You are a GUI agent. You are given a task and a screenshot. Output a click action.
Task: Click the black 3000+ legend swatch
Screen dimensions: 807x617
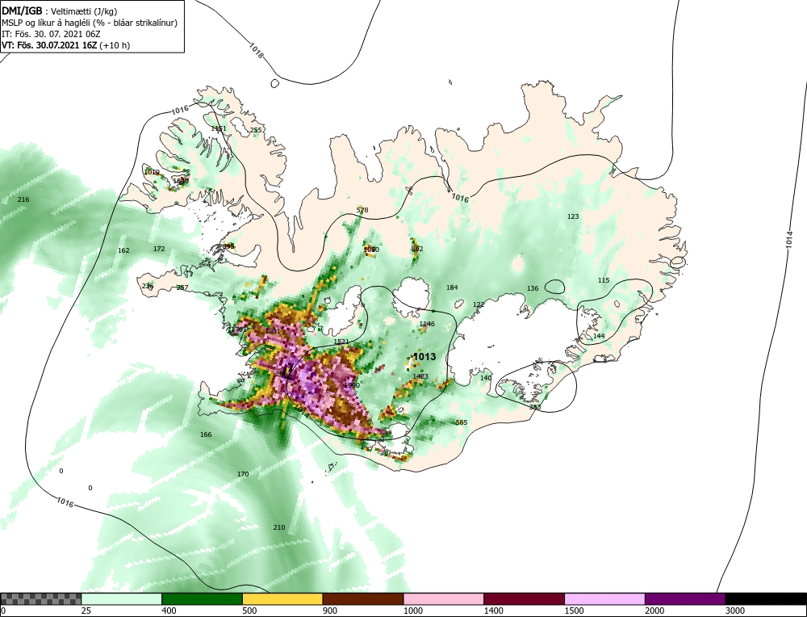pos(766,599)
